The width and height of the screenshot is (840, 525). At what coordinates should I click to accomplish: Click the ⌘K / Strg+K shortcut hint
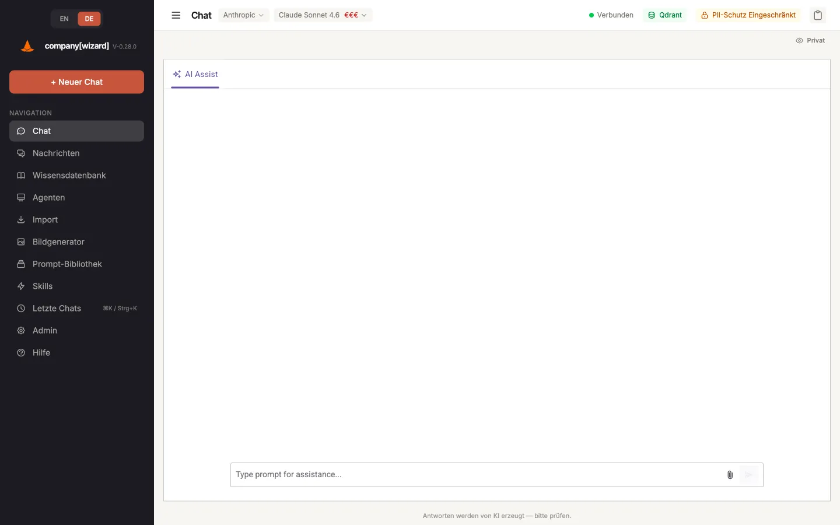click(x=120, y=309)
